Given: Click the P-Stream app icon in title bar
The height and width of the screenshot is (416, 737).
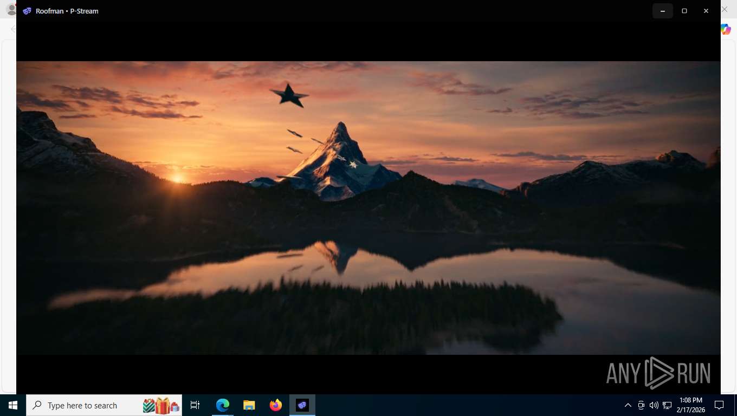Looking at the screenshot, I should point(27,11).
